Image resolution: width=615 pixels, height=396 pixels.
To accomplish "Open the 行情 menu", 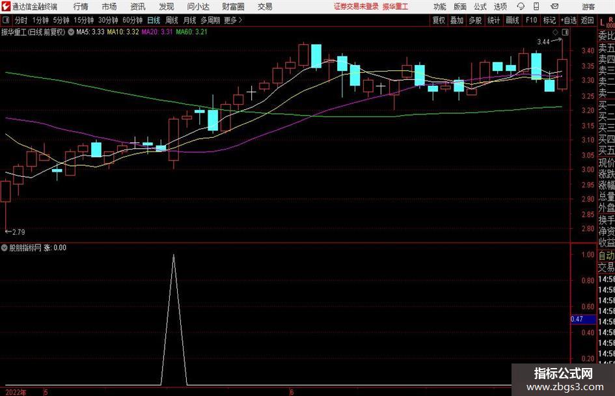I will 81,7.
